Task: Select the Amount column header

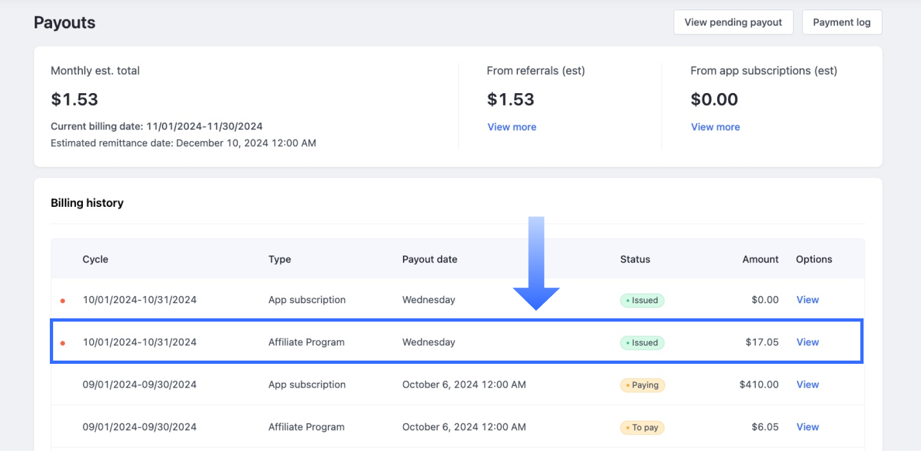Action: pyautogui.click(x=760, y=259)
